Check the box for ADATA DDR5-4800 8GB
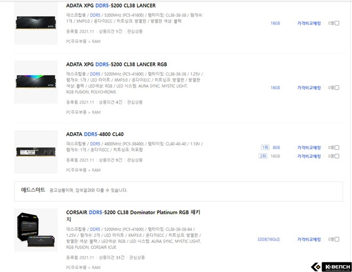 tap(337, 147)
